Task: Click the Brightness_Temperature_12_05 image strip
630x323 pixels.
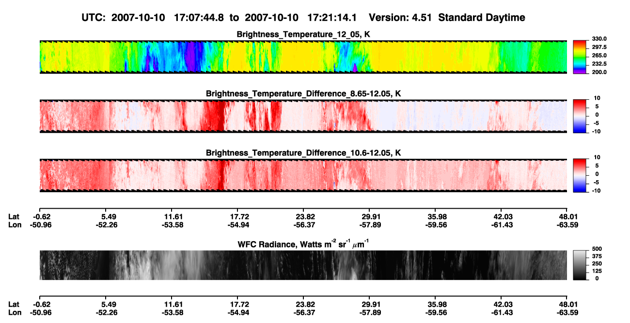Action: click(303, 57)
